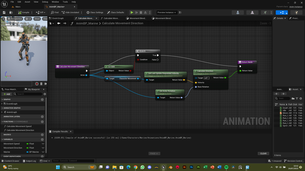Pause the preview animation playback
Screen dimensions: 305x171
click(41, 84)
